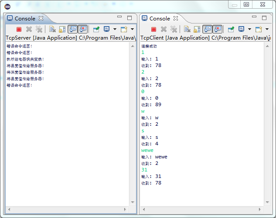Click scroll right arrow in TcpClient console
This screenshot has height=218, width=276.
[259, 209]
